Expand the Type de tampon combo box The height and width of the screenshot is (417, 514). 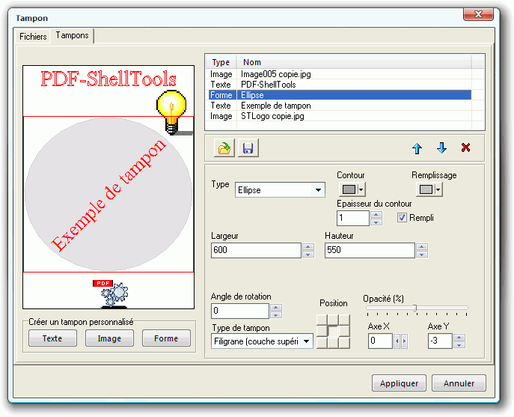(307, 341)
